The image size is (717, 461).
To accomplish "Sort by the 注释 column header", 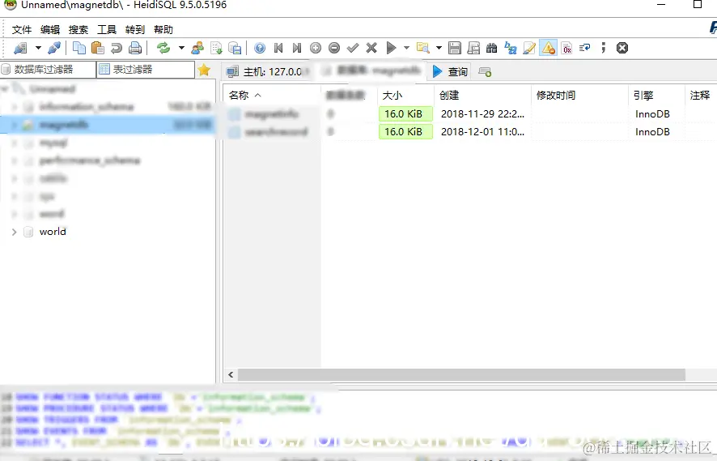I will (x=701, y=96).
